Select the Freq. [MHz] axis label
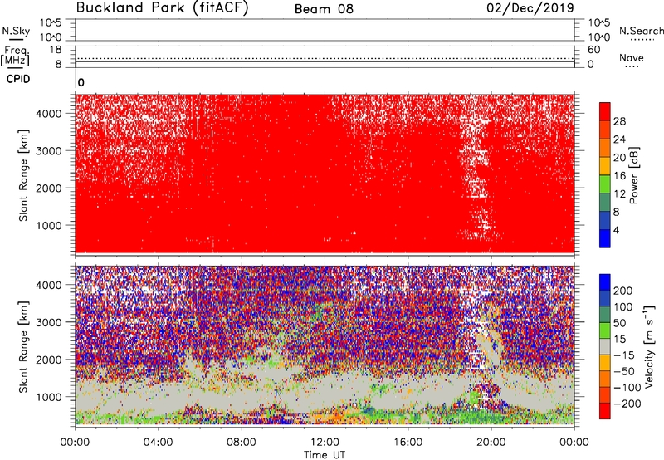664x460 pixels. click(x=15, y=56)
